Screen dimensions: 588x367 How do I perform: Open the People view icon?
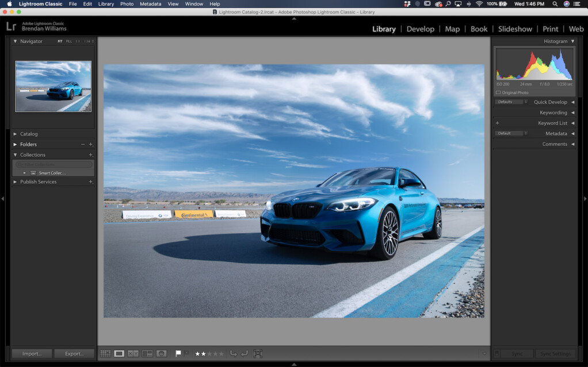[162, 353]
